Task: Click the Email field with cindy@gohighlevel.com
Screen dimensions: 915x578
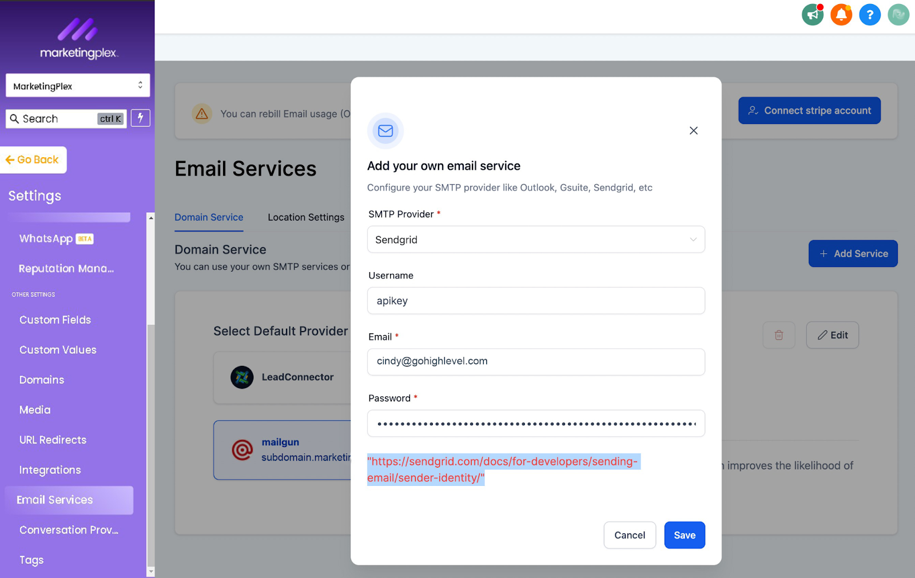Action: (536, 362)
